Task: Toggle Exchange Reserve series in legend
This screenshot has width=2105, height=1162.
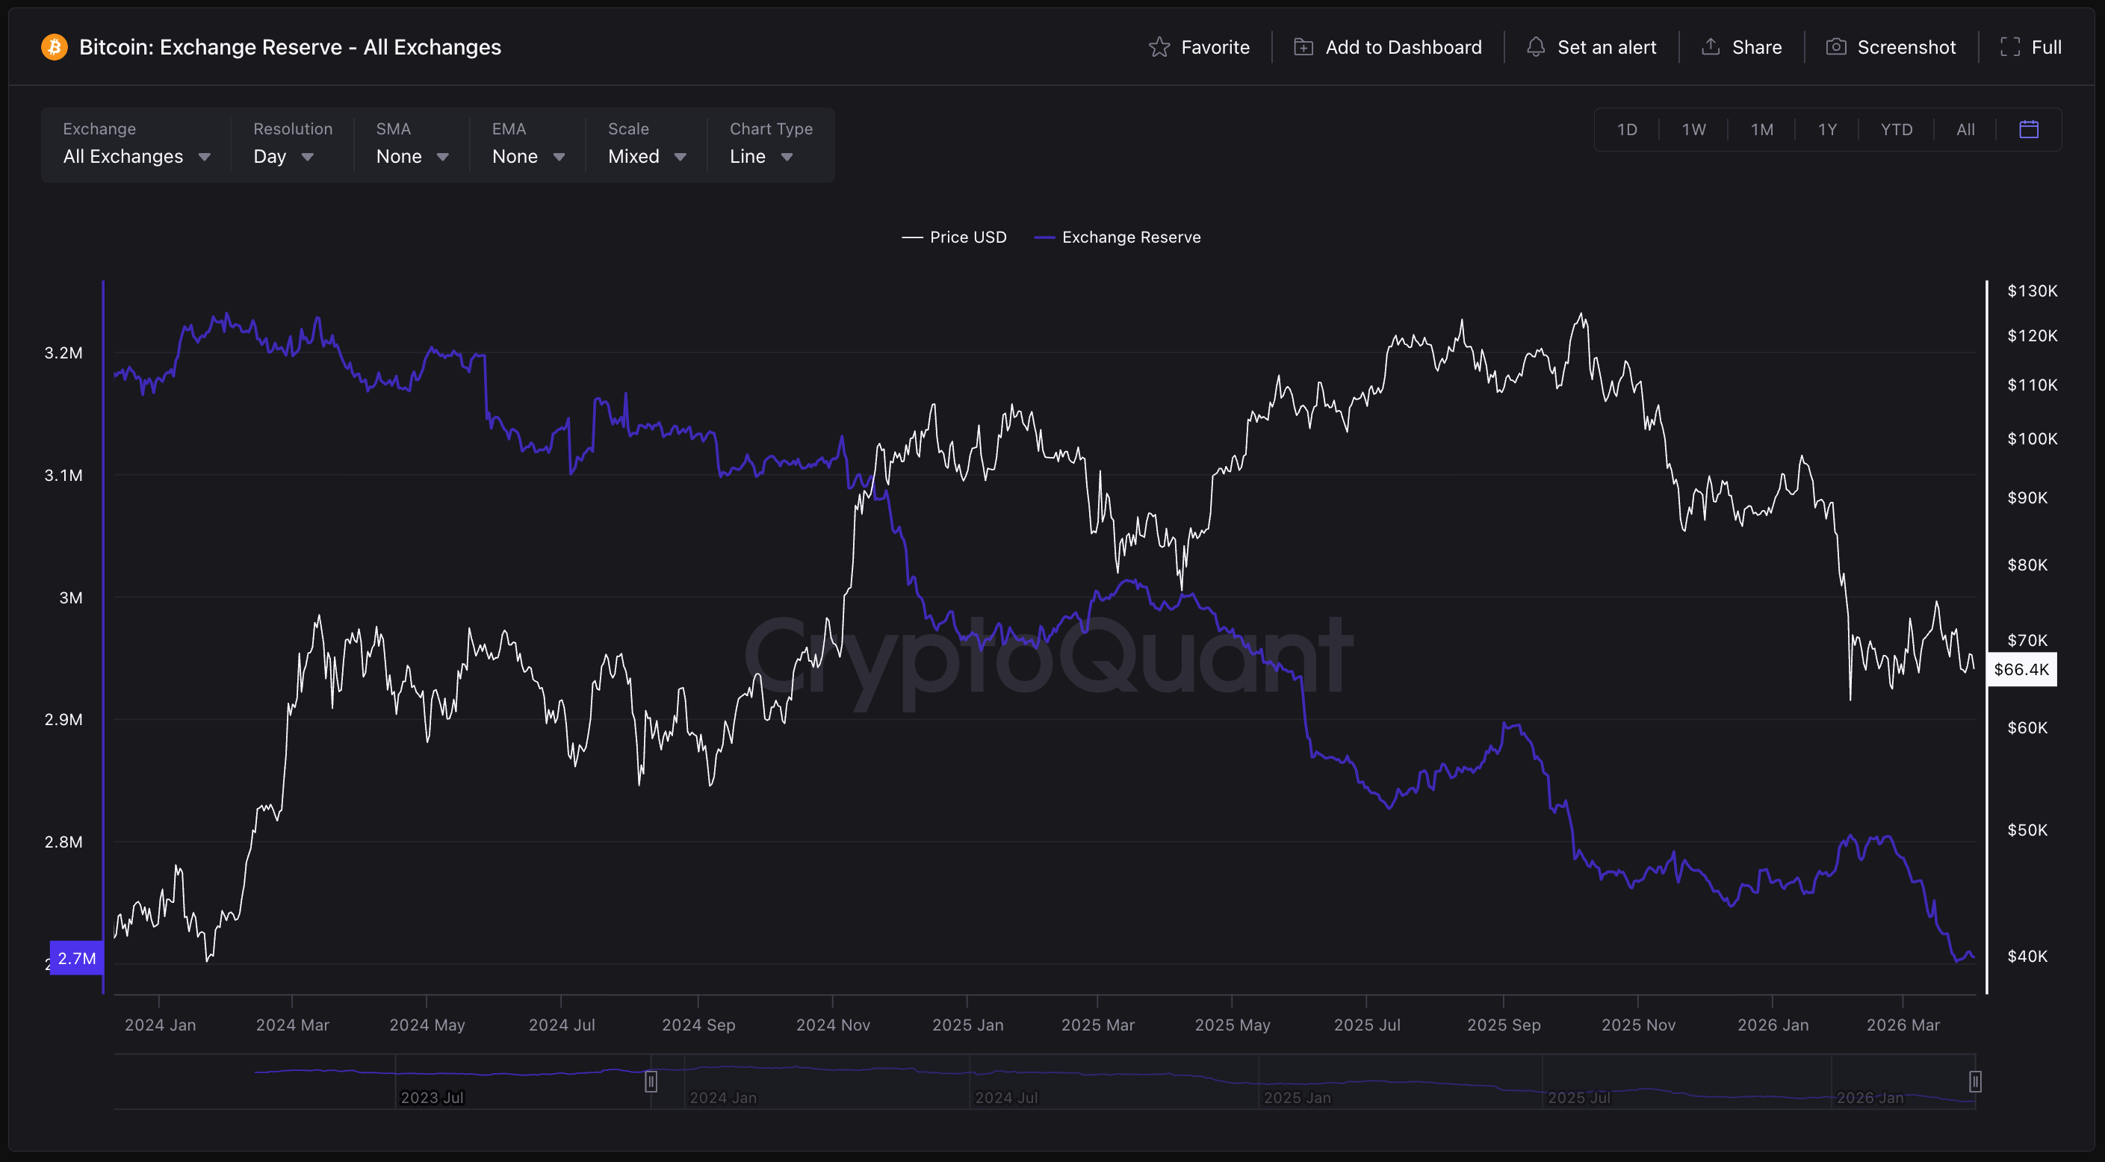Action: pyautogui.click(x=1117, y=237)
